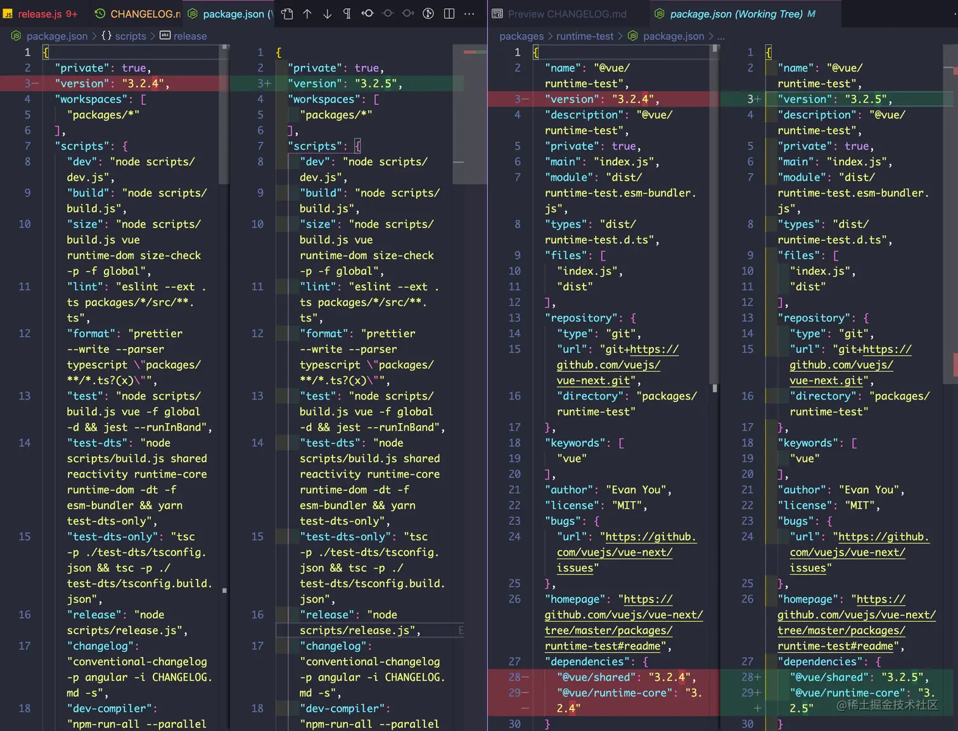Screen dimensions: 958x731
Task: Click CHANGELOG.md tab history icon
Action: [x=100, y=14]
